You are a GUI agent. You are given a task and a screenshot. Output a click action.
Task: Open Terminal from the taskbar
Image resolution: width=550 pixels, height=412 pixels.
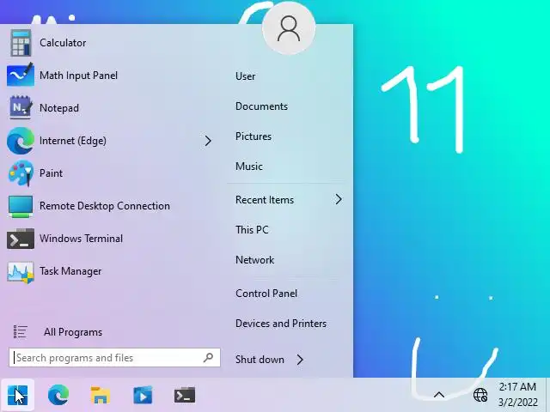pyautogui.click(x=185, y=395)
